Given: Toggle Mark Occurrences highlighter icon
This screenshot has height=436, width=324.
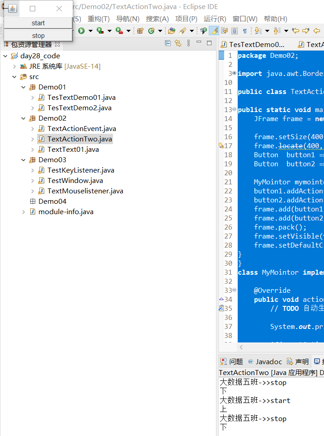Looking at the screenshot, I should (x=214, y=31).
